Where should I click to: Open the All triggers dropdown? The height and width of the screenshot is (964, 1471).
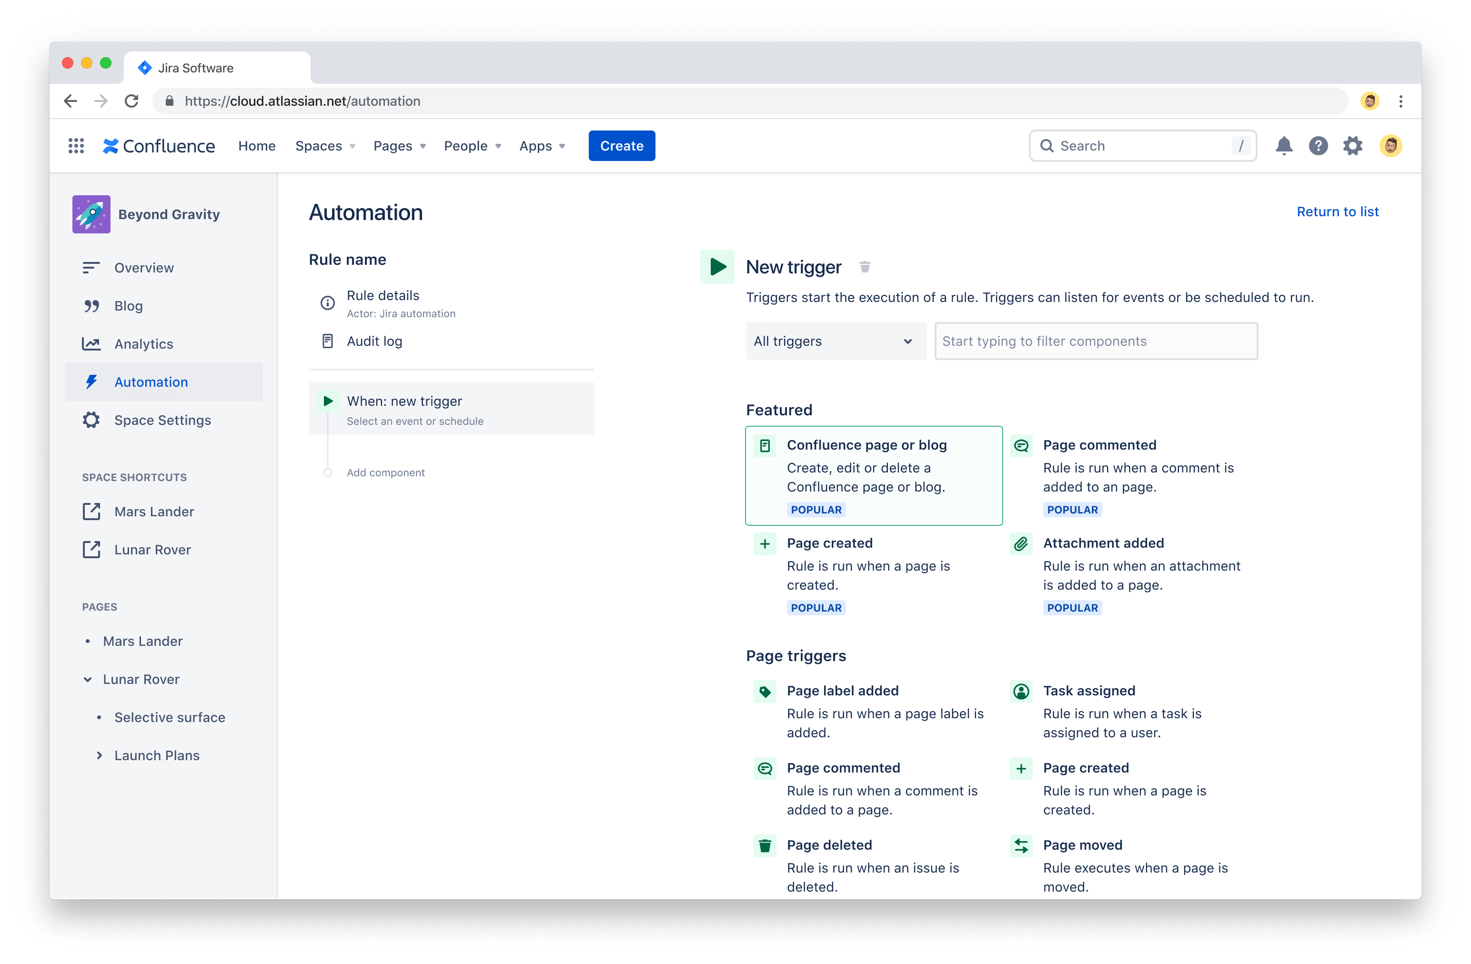(x=835, y=341)
